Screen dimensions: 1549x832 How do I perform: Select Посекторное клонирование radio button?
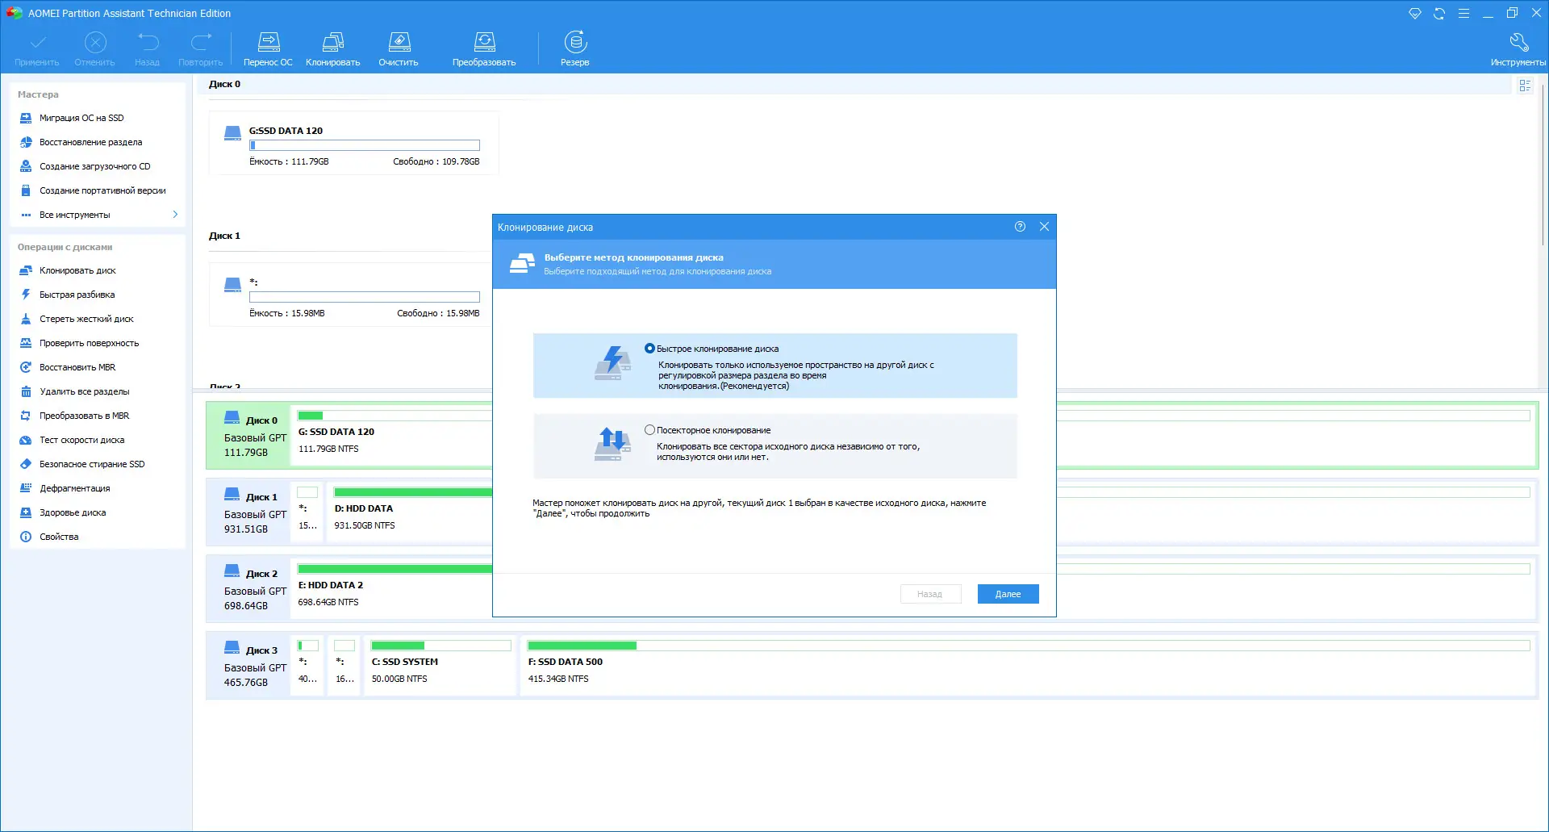click(x=649, y=430)
